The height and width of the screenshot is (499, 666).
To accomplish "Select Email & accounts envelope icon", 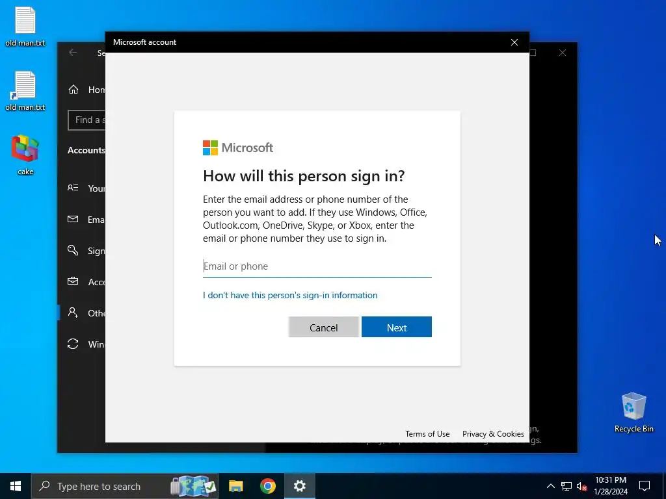I will [x=73, y=219].
